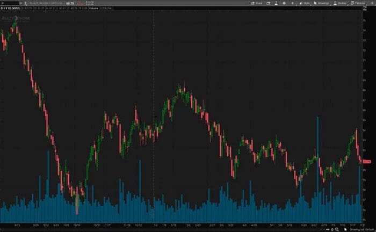Open the Patterns menu
The height and width of the screenshot is (232, 376).
coord(358,3)
